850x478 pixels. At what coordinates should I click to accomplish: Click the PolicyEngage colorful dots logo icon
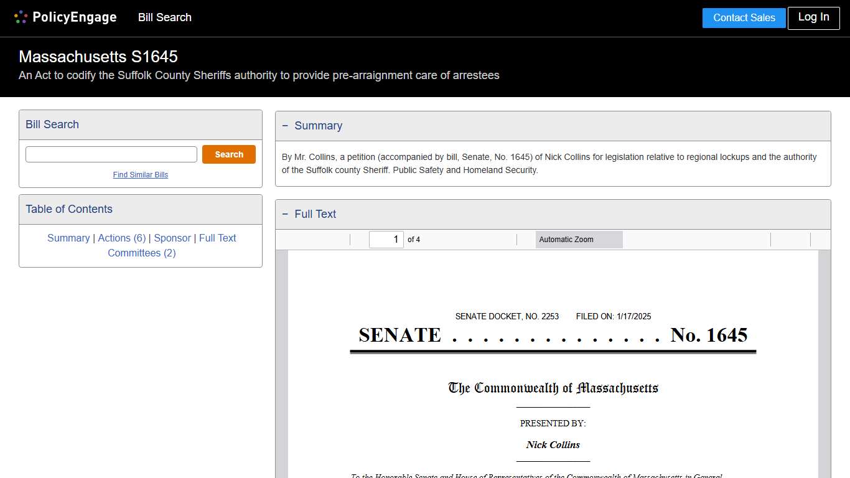(21, 17)
